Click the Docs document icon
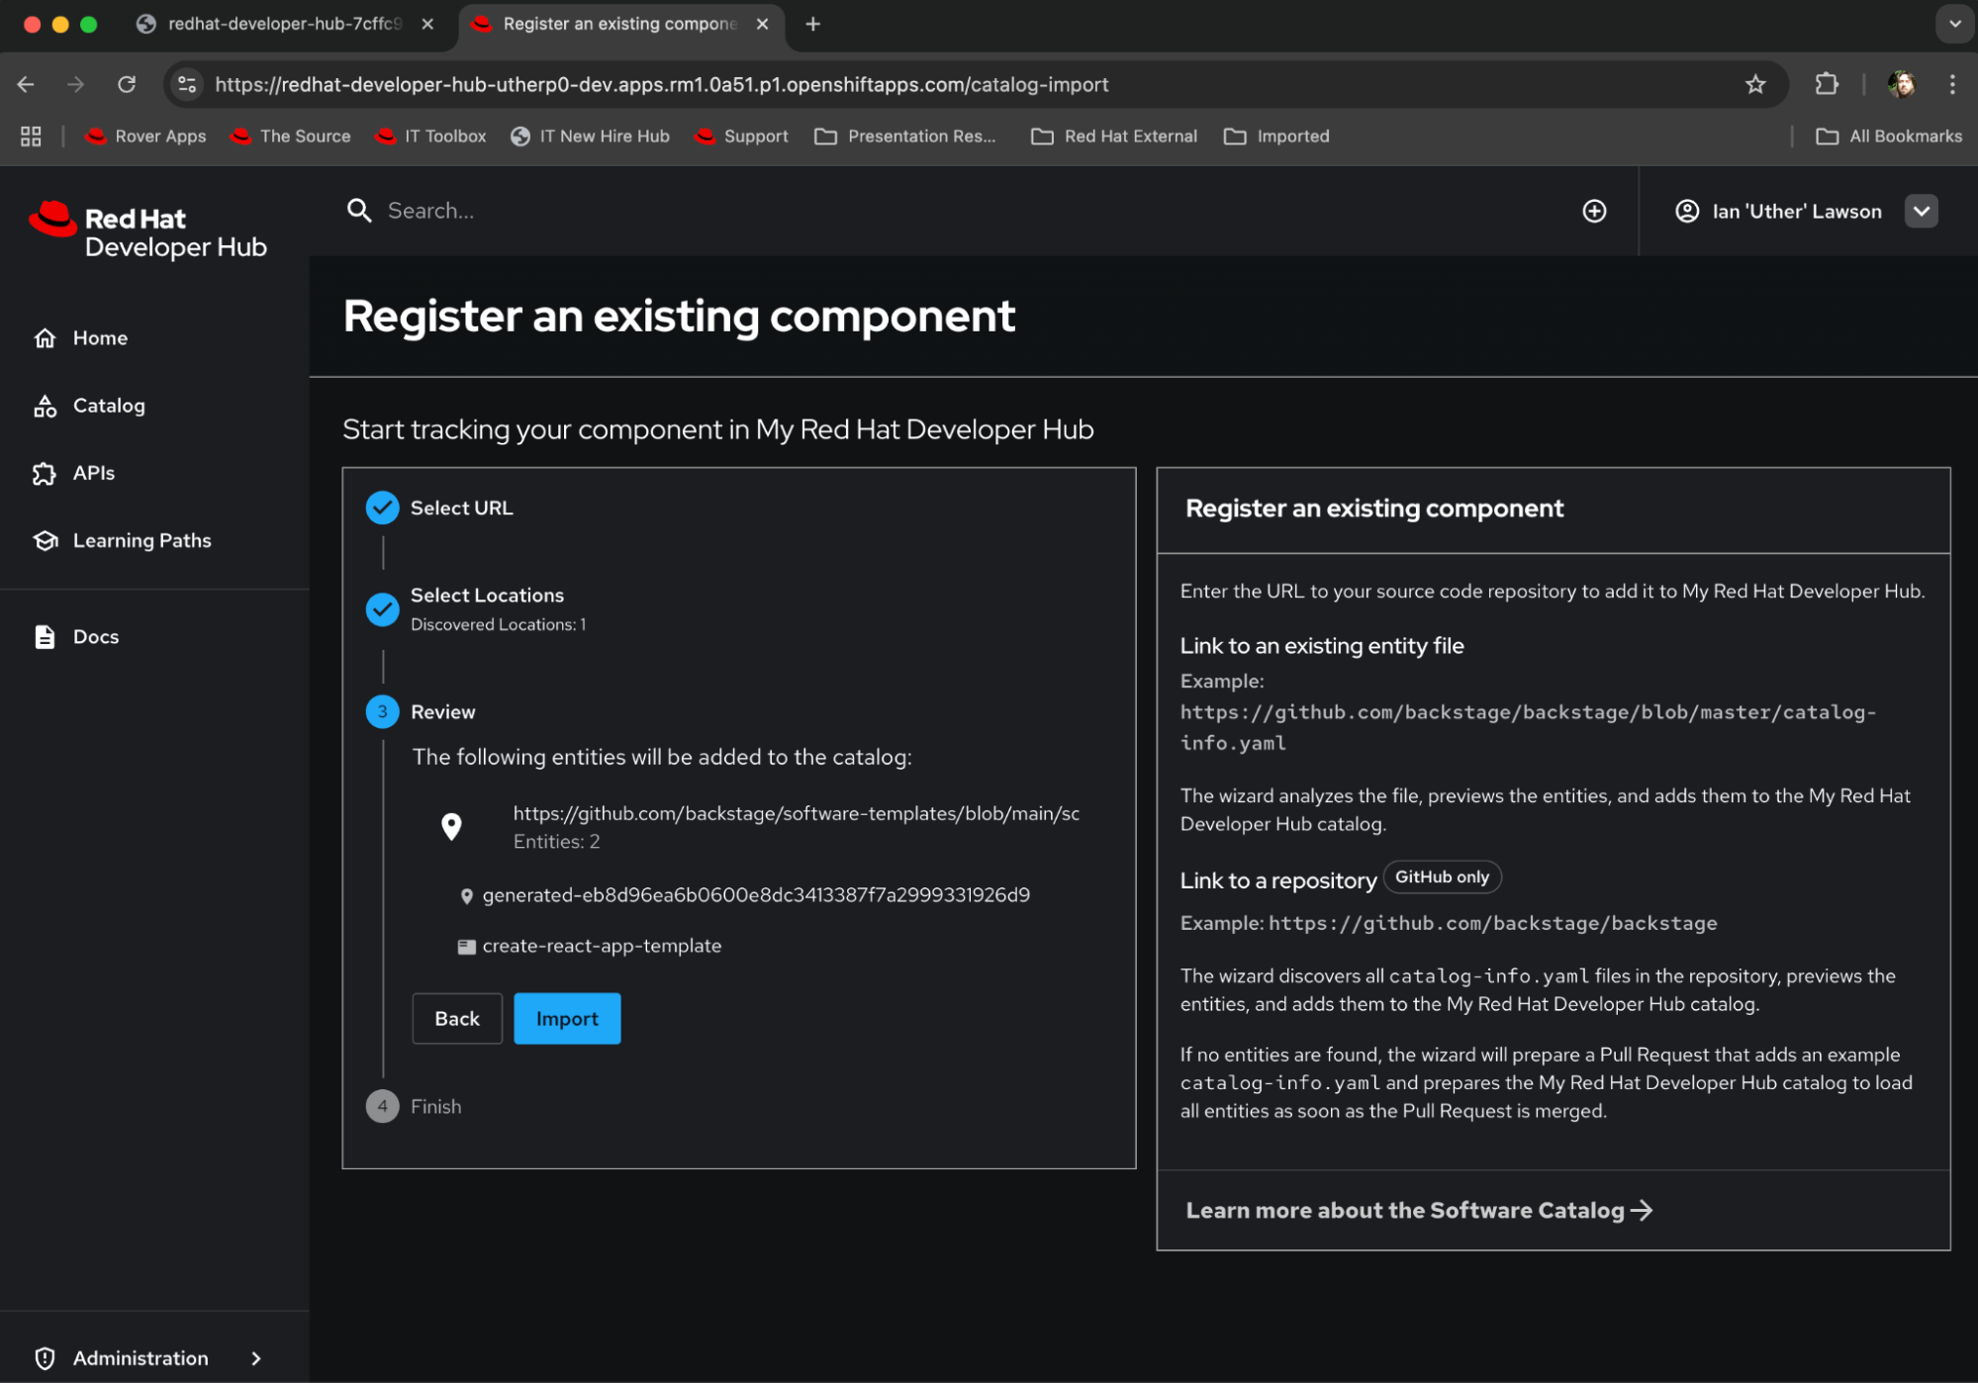 click(45, 637)
